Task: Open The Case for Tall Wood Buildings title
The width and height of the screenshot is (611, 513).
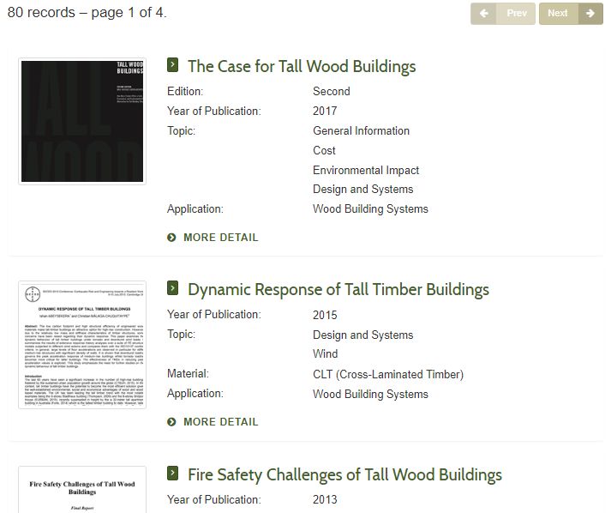Action: click(x=302, y=66)
